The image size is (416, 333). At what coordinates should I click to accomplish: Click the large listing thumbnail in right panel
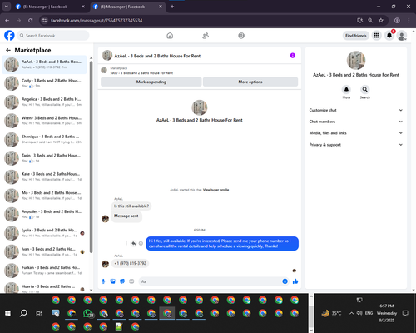(356, 60)
